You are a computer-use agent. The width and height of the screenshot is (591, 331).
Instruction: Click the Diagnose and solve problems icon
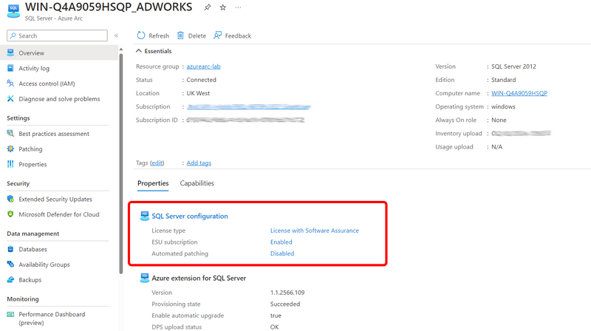click(10, 99)
